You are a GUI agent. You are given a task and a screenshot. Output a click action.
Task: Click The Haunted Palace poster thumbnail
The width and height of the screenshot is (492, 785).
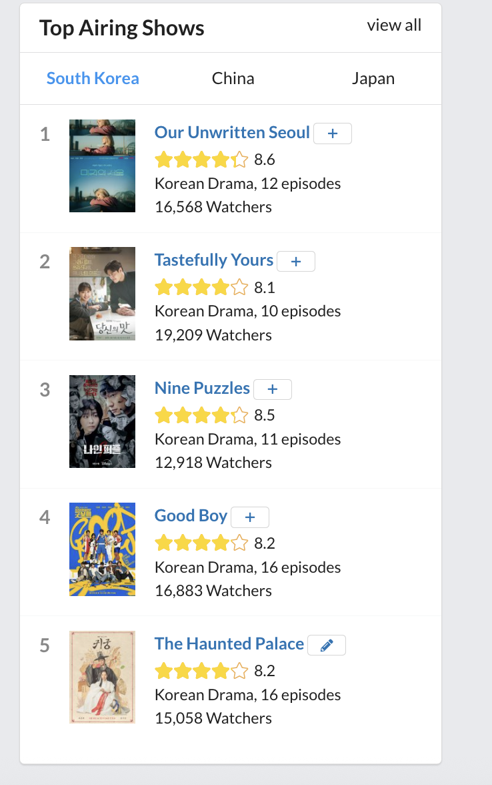point(102,677)
